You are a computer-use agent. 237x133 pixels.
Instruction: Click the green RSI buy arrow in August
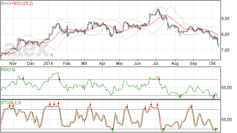180,97
